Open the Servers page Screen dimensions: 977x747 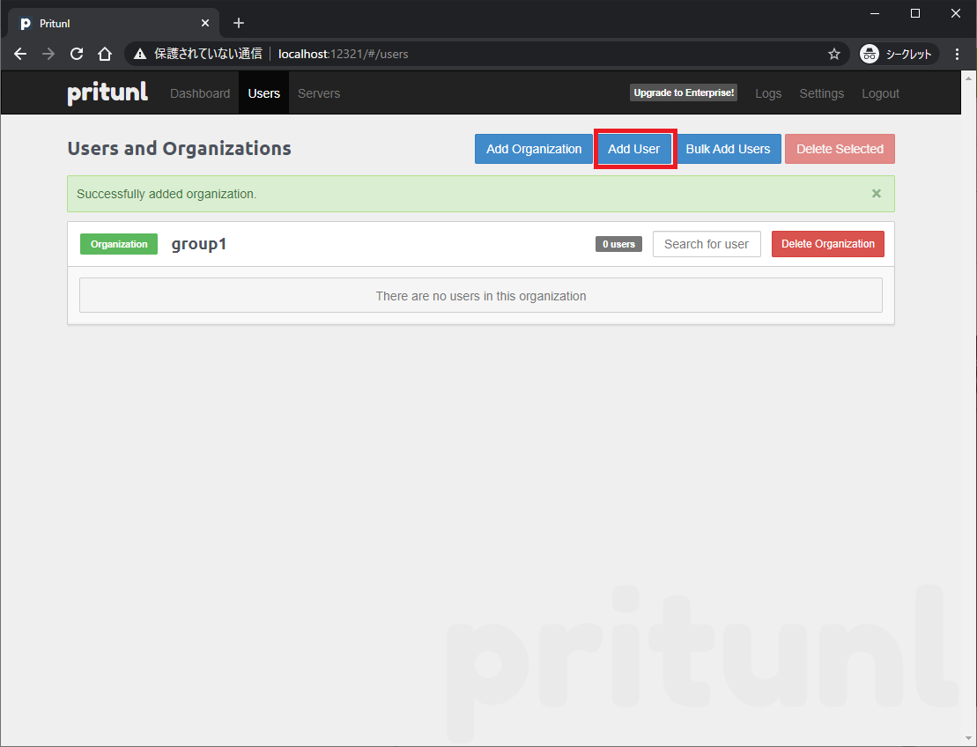coord(319,93)
